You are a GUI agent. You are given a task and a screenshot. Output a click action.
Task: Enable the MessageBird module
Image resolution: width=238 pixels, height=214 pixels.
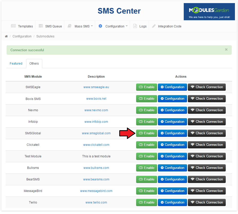146,191
